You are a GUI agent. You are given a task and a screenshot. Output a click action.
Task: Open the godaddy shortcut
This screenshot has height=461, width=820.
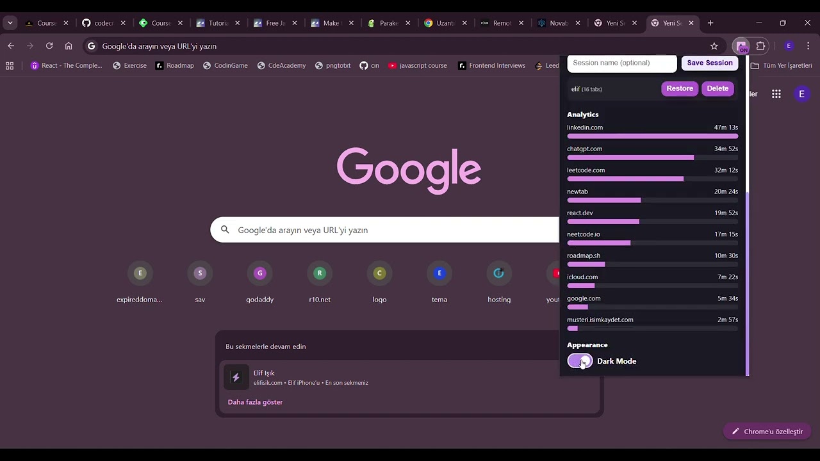[x=259, y=282]
